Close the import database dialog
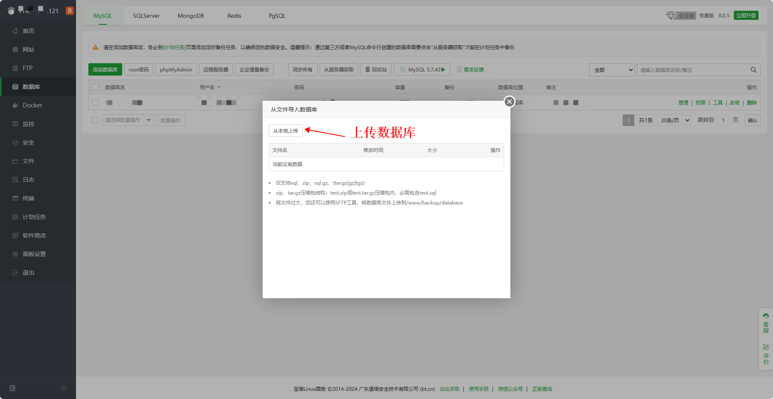773x399 pixels. click(x=509, y=102)
